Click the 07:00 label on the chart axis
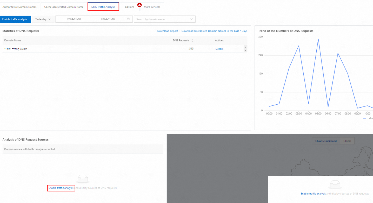Viewport: 373px width, 203px height. [338, 114]
